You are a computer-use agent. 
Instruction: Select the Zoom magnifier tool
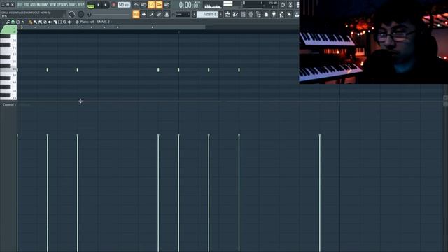pyautogui.click(x=65, y=22)
